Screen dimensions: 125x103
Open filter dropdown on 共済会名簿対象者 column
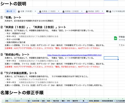[114, 101]
